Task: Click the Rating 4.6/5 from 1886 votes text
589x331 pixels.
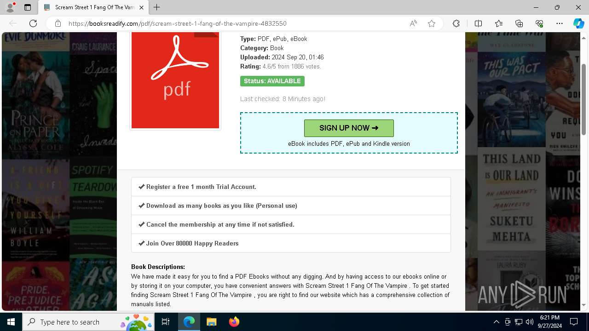Action: click(x=281, y=67)
